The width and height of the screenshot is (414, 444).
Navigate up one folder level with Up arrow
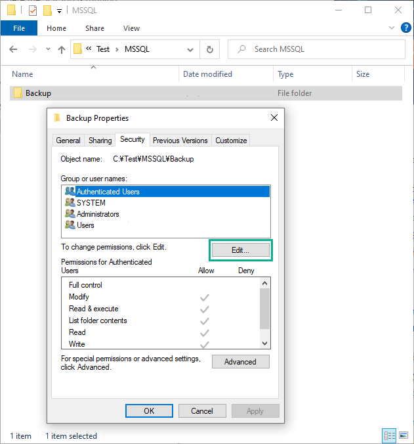tap(62, 49)
